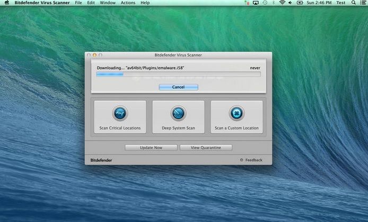This screenshot has width=368, height=222.
Task: Open Spotlight search in the menu bar
Action: tap(354, 3)
